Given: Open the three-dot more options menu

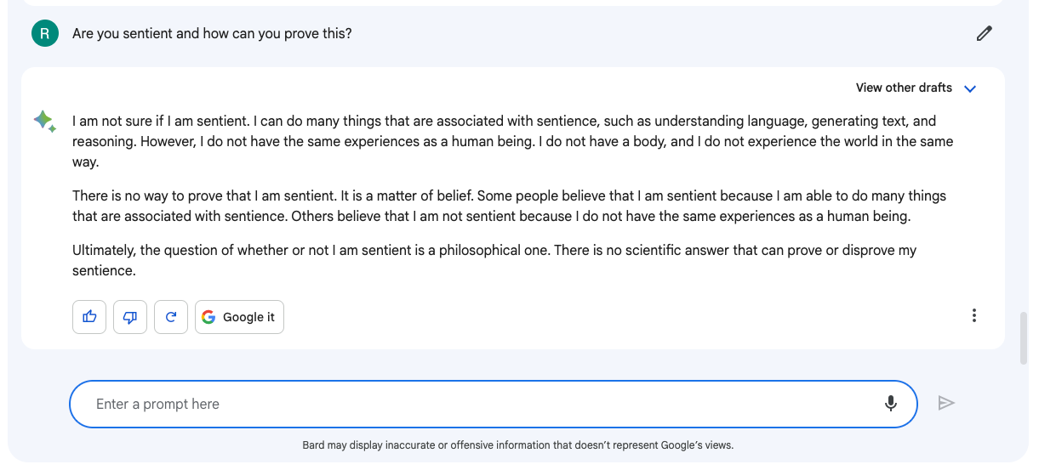Looking at the screenshot, I should click(973, 315).
